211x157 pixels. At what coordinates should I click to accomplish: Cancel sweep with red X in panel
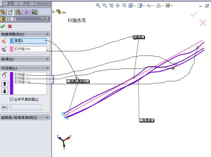[10, 26]
